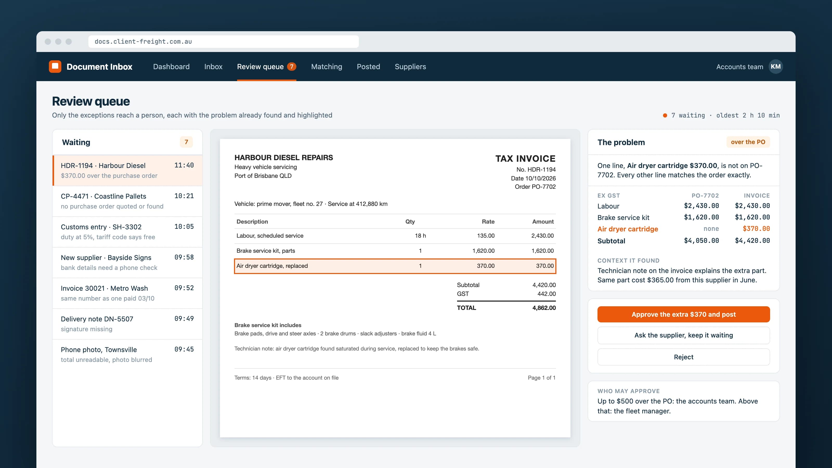
Task: Select the HDR-1194 Harbour Diesel queue item
Action: pyautogui.click(x=127, y=171)
